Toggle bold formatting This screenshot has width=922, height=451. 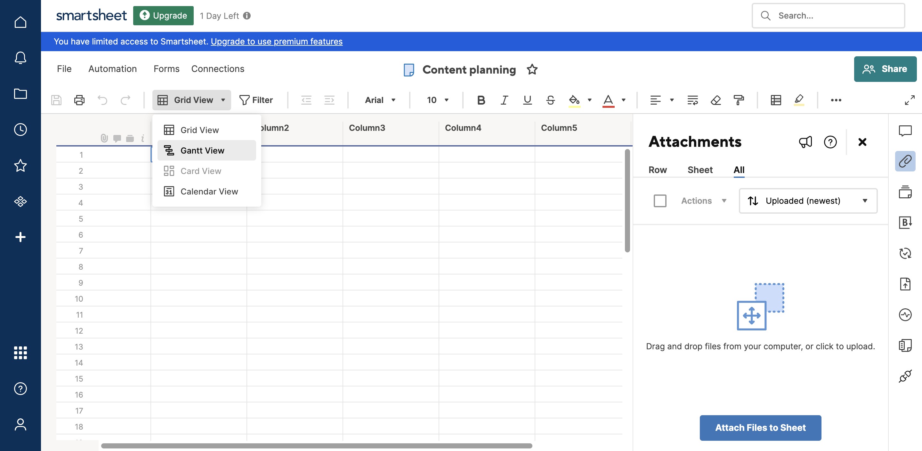tap(481, 100)
